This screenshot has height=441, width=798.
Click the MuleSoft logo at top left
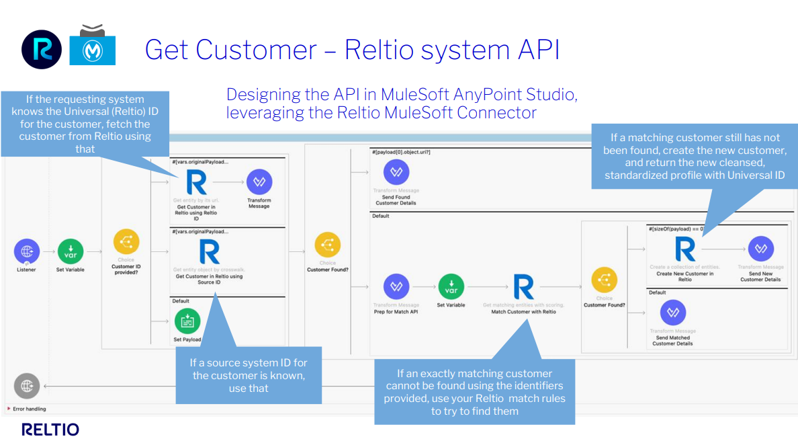(92, 49)
